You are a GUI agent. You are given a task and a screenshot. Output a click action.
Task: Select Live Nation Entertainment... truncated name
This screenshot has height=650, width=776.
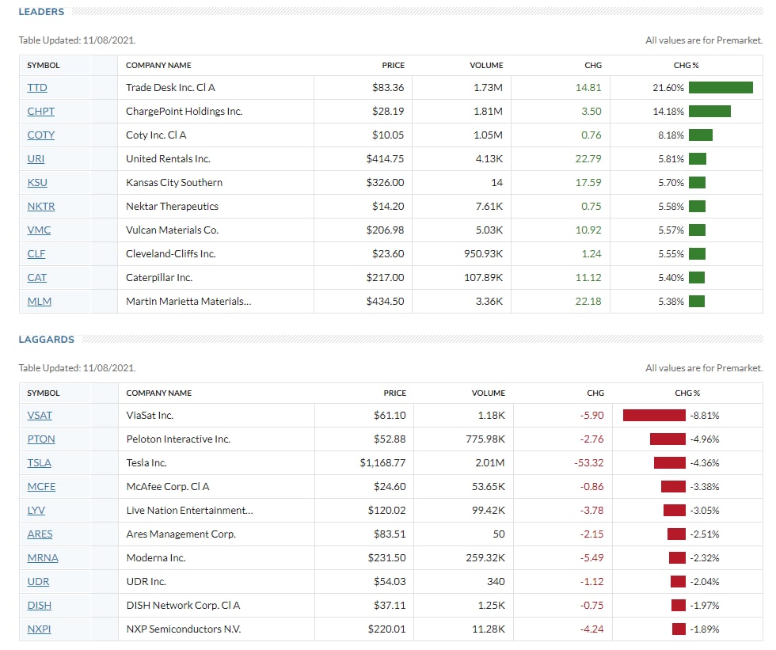click(x=189, y=511)
